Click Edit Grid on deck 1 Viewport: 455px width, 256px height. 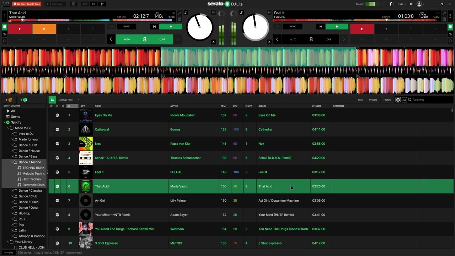click(x=121, y=17)
